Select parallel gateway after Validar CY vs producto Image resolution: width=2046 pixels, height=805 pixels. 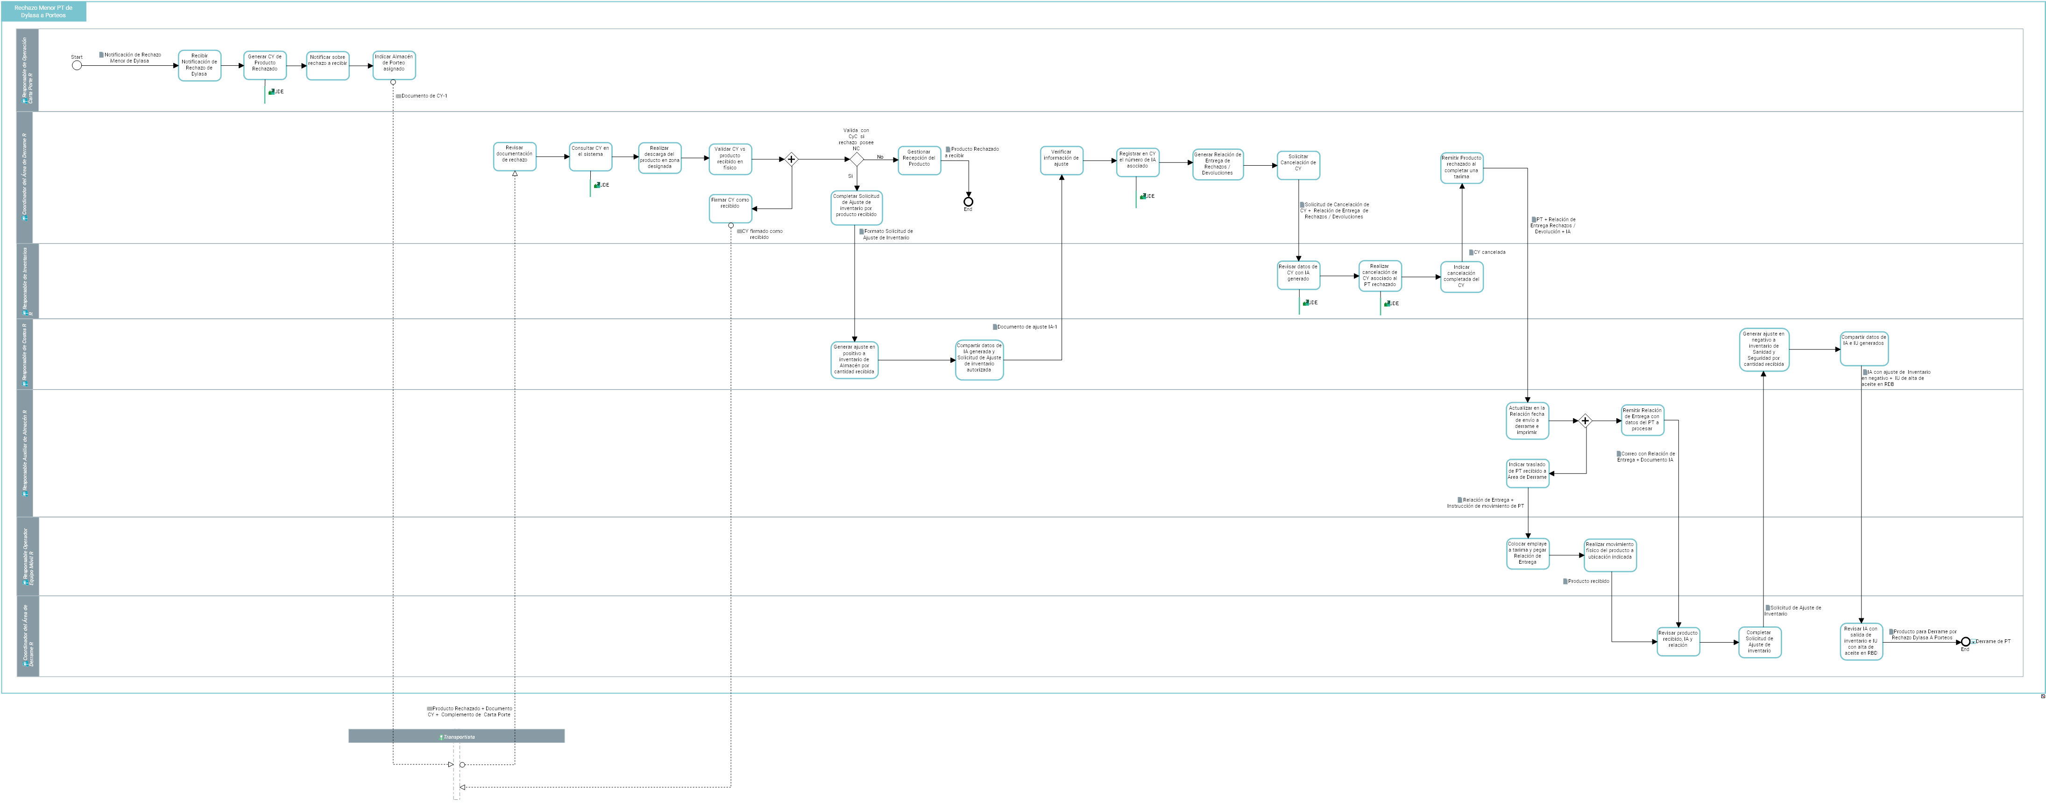click(x=791, y=160)
